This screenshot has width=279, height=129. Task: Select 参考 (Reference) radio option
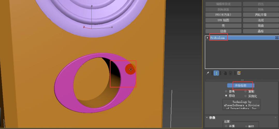pyautogui.click(x=226, y=92)
